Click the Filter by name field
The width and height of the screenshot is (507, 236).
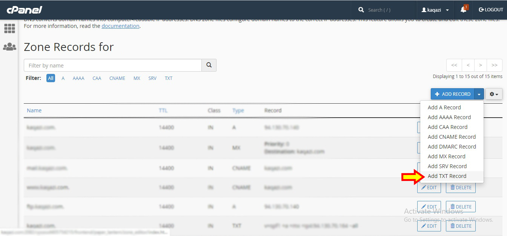[112, 65]
